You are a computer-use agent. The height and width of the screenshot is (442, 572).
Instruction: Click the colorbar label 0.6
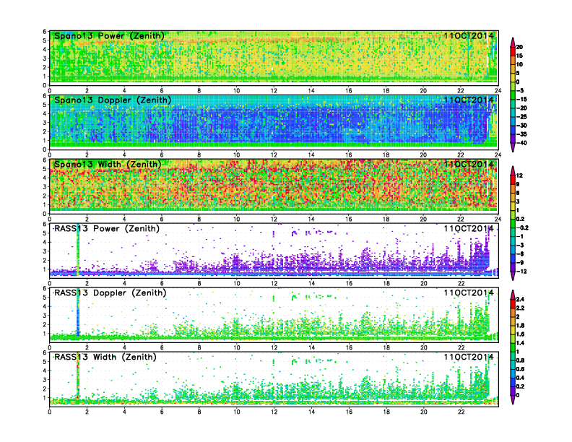pos(521,369)
